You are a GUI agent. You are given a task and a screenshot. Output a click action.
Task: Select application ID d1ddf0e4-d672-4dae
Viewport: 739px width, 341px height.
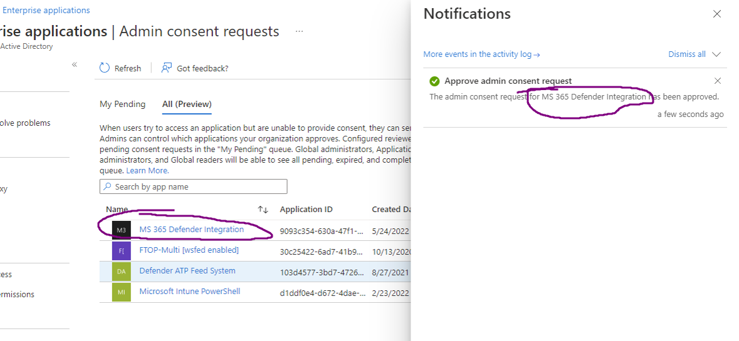click(323, 293)
